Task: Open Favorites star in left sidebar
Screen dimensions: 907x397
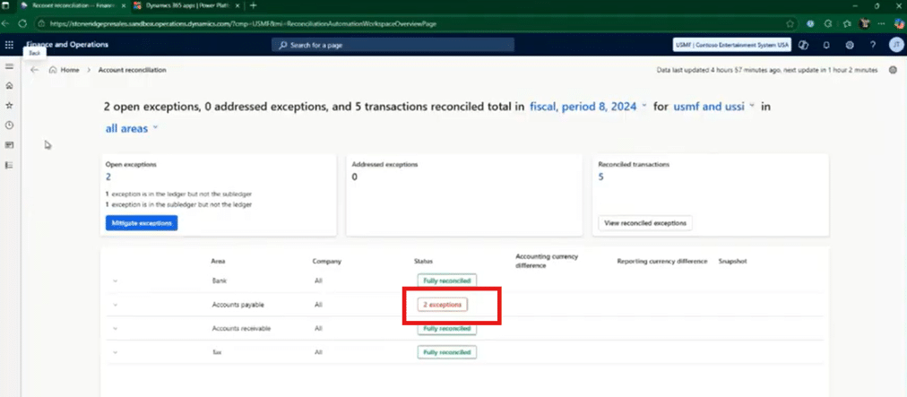Action: click(9, 105)
